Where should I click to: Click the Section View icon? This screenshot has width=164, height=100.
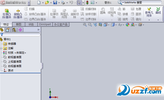(x=100, y=25)
